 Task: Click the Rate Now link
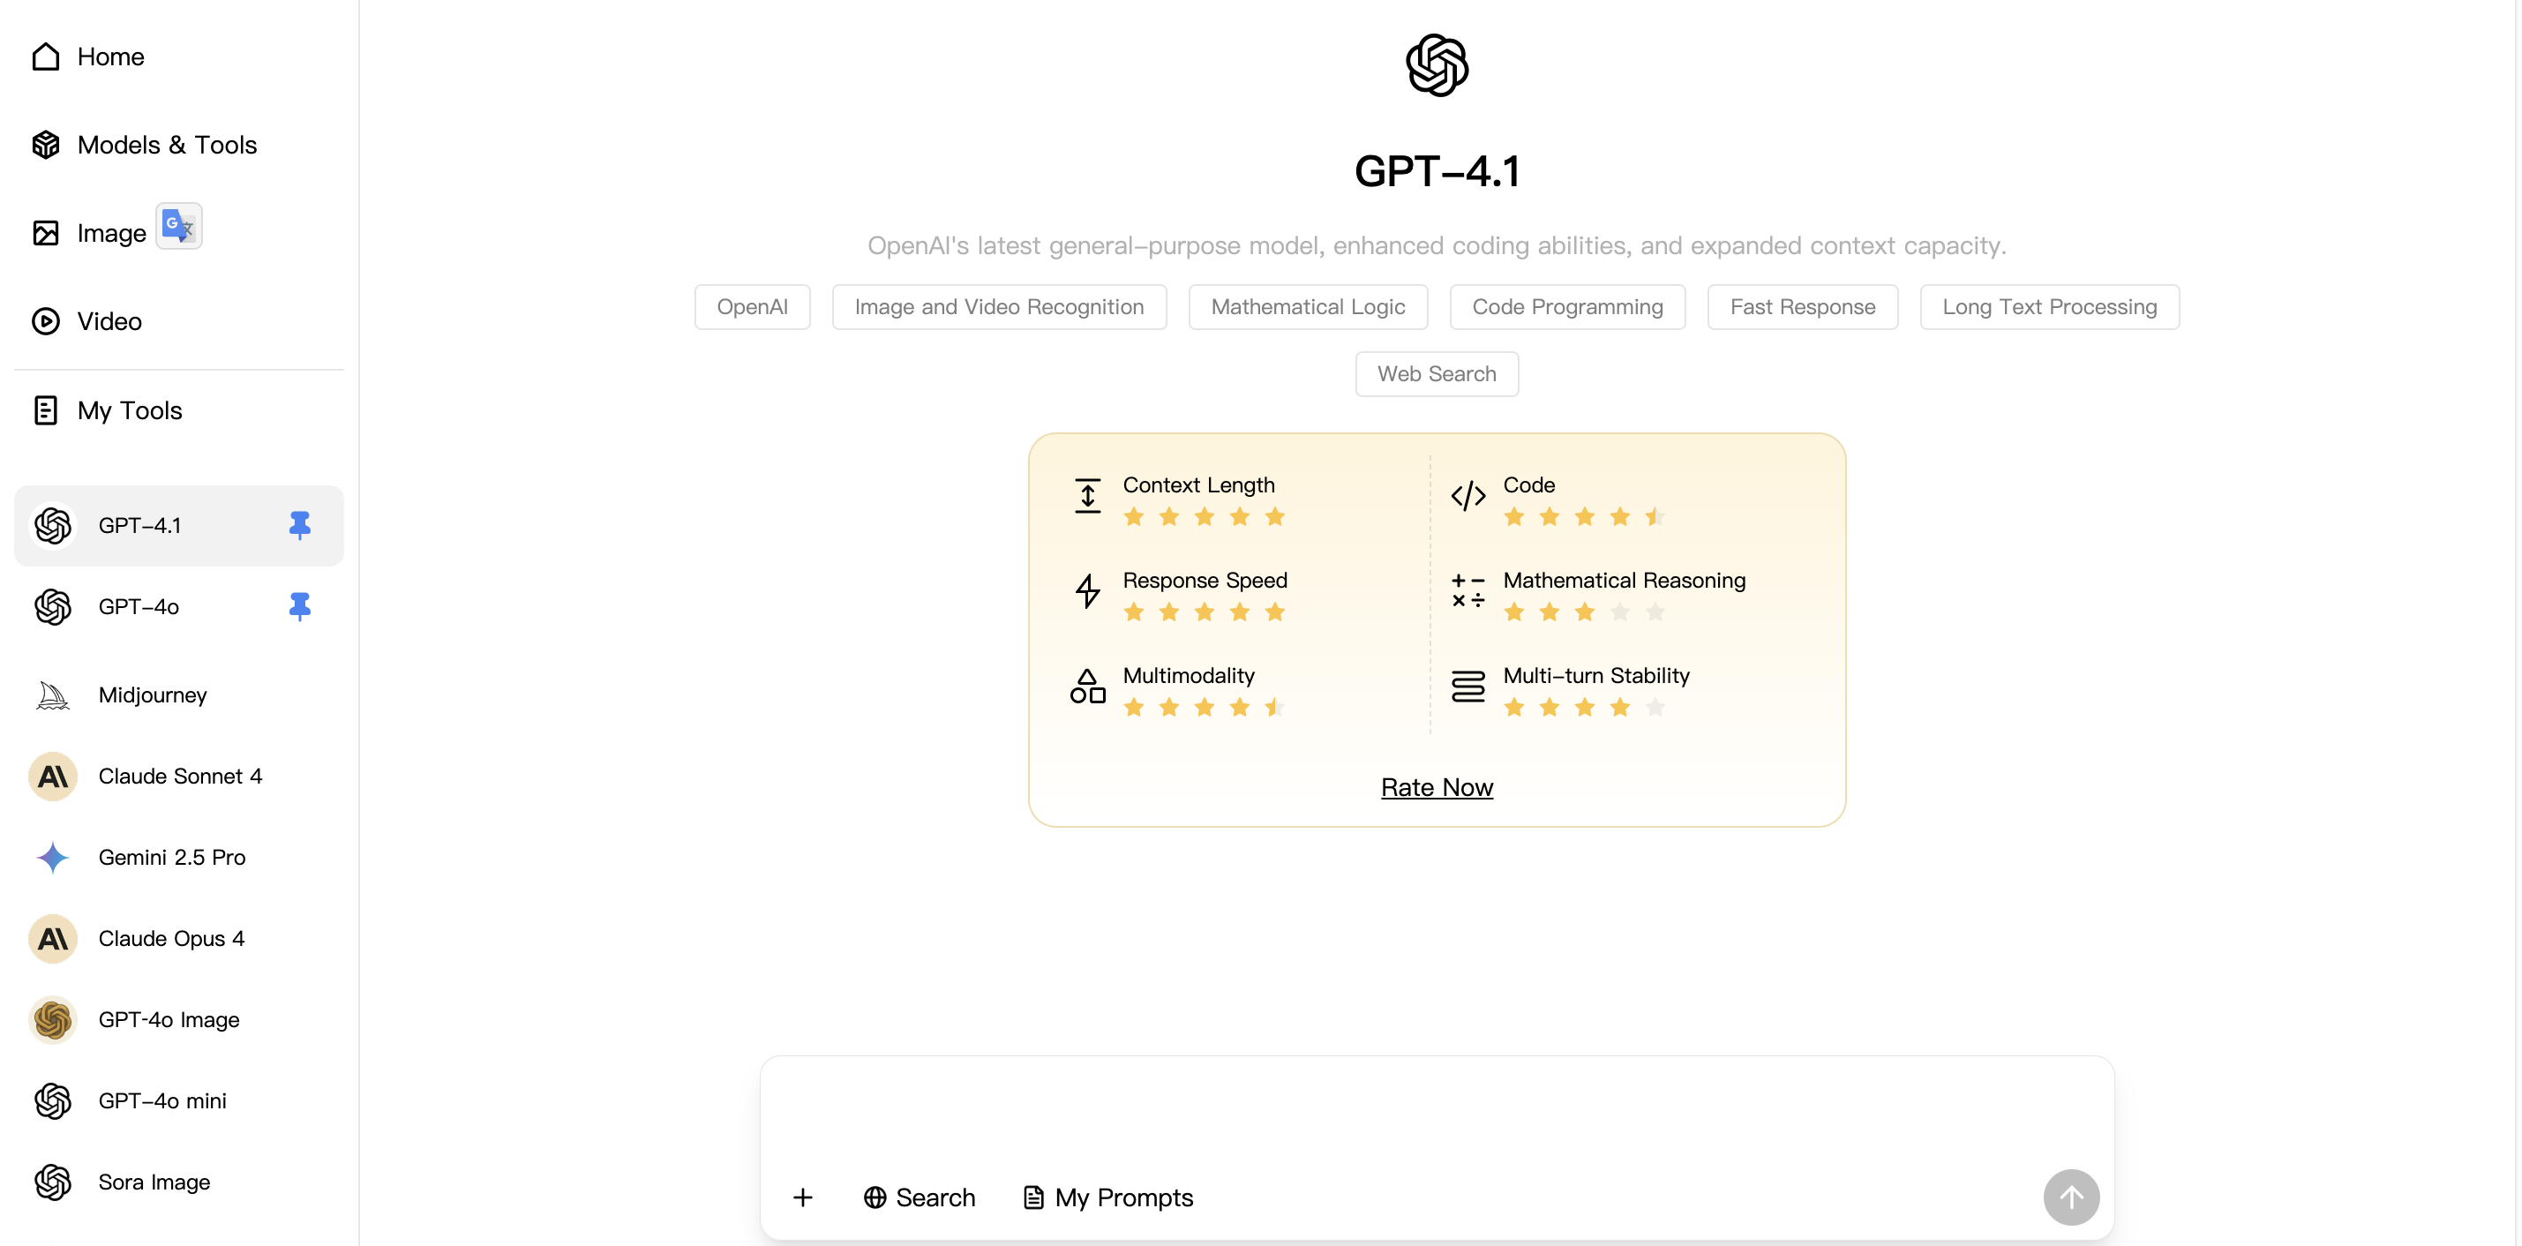[x=1435, y=786]
